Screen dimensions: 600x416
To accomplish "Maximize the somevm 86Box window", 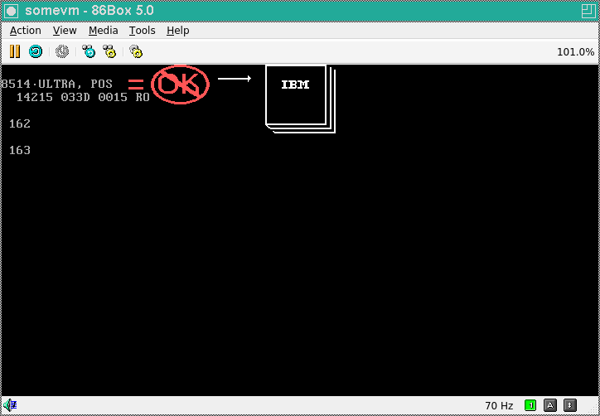I will pyautogui.click(x=588, y=11).
